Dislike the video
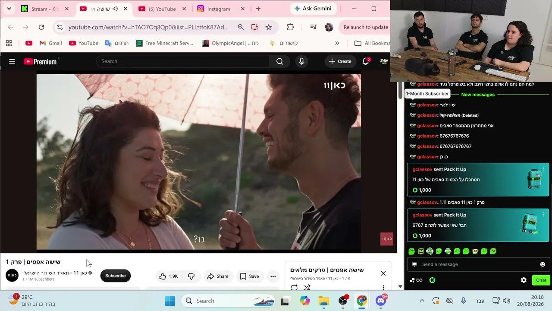This screenshot has width=552, height=311. point(191,276)
